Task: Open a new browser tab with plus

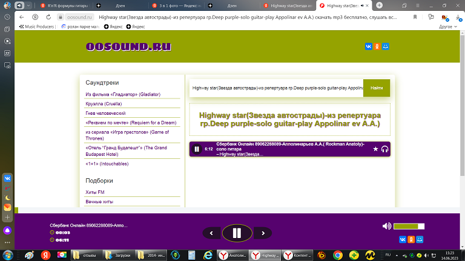Action: [x=379, y=5]
